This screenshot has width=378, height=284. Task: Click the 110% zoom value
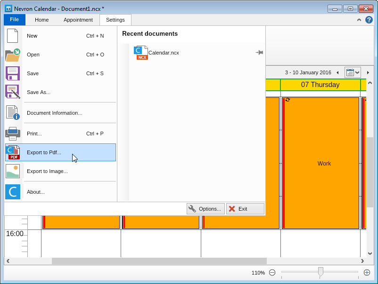(258, 273)
